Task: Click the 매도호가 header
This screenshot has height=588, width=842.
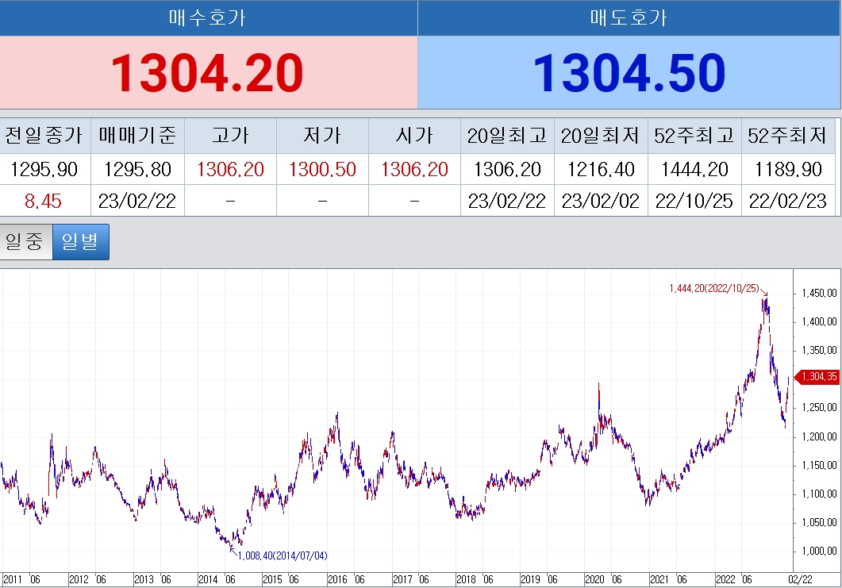Action: click(629, 17)
